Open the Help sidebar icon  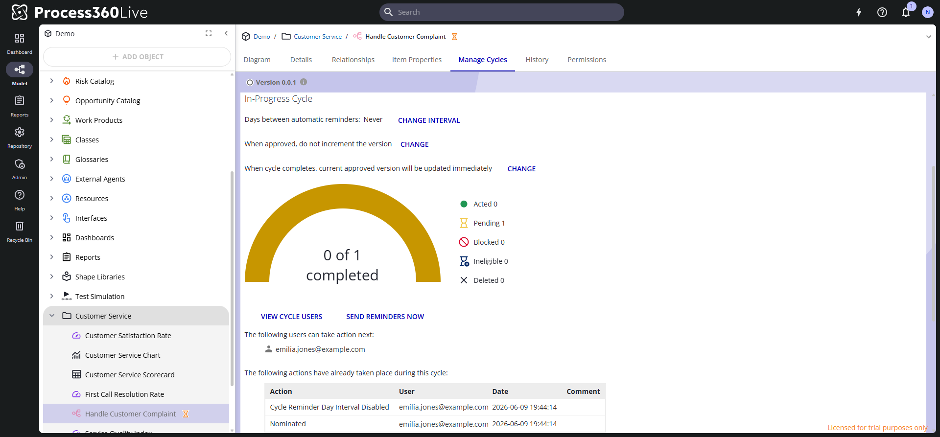pos(20,195)
